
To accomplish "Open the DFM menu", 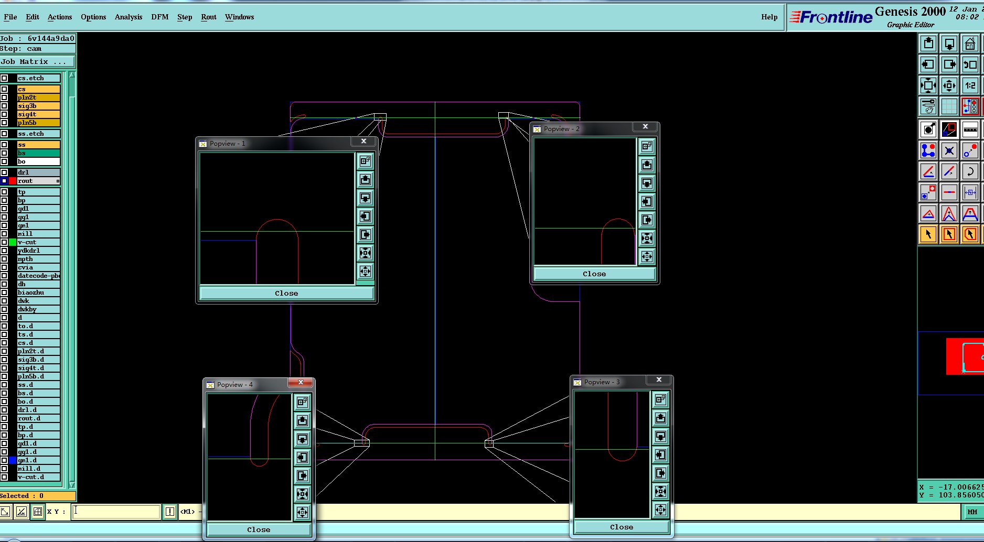I will tap(160, 17).
